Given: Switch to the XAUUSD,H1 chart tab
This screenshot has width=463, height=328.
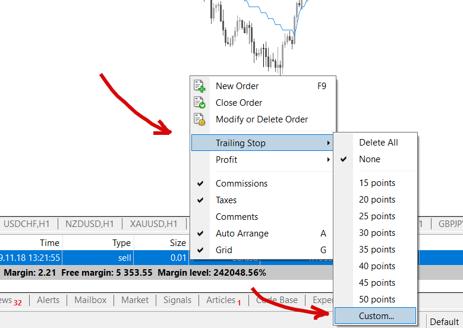Looking at the screenshot, I should pos(153,224).
